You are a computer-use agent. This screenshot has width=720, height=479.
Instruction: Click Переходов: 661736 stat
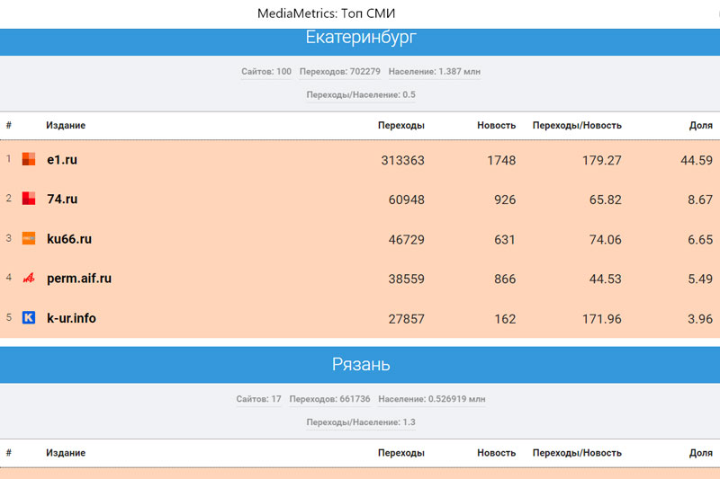[x=329, y=399]
